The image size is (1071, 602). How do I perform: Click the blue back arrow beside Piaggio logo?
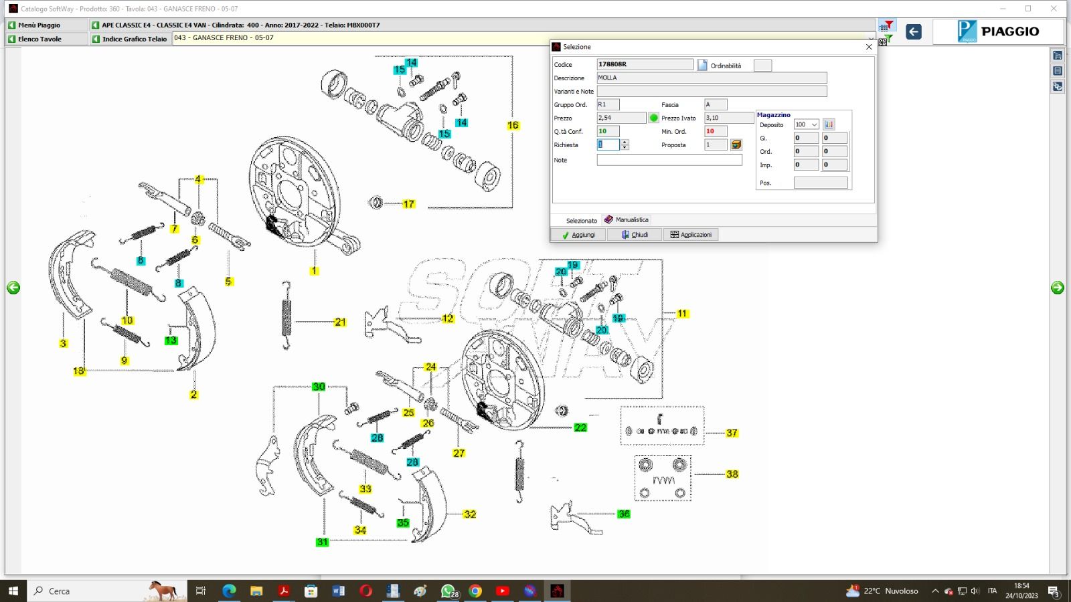(913, 31)
